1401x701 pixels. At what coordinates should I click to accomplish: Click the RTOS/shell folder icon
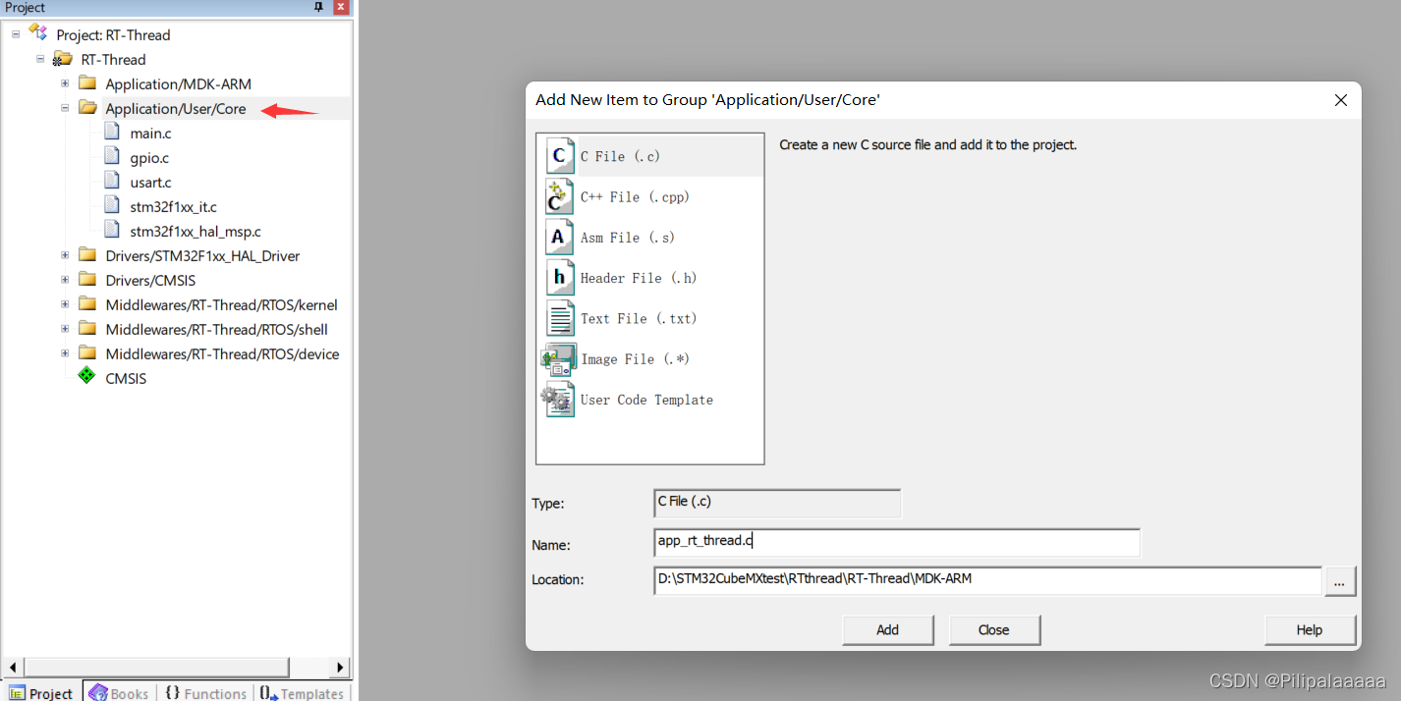87,329
